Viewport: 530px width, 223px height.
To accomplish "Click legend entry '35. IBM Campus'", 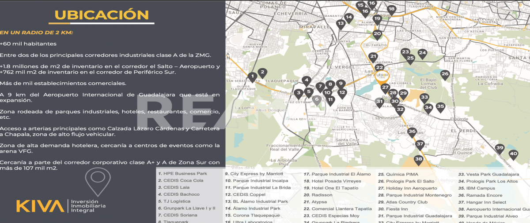I will pyautogui.click(x=477, y=189).
